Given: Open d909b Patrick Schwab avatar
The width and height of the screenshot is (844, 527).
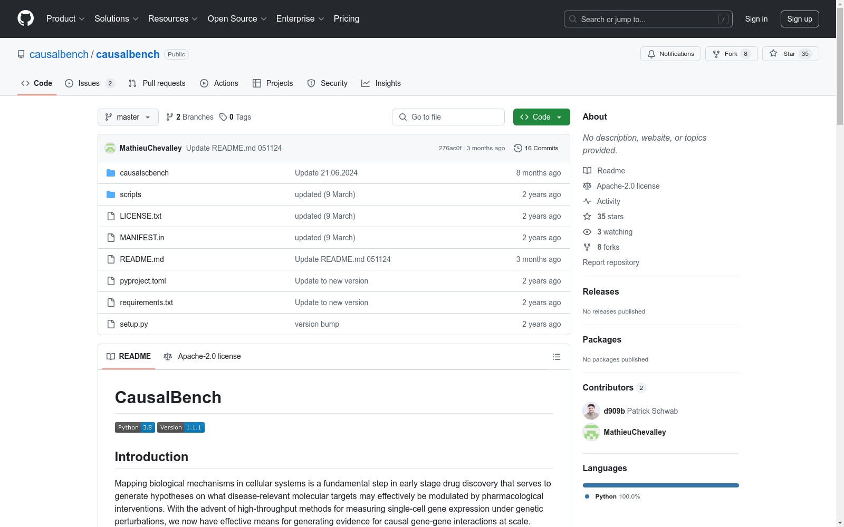Looking at the screenshot, I should (x=591, y=411).
